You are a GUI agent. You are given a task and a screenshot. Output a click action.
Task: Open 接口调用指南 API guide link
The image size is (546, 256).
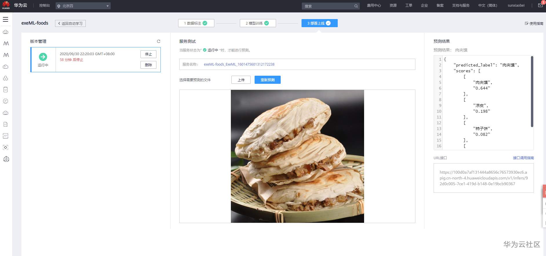click(523, 158)
